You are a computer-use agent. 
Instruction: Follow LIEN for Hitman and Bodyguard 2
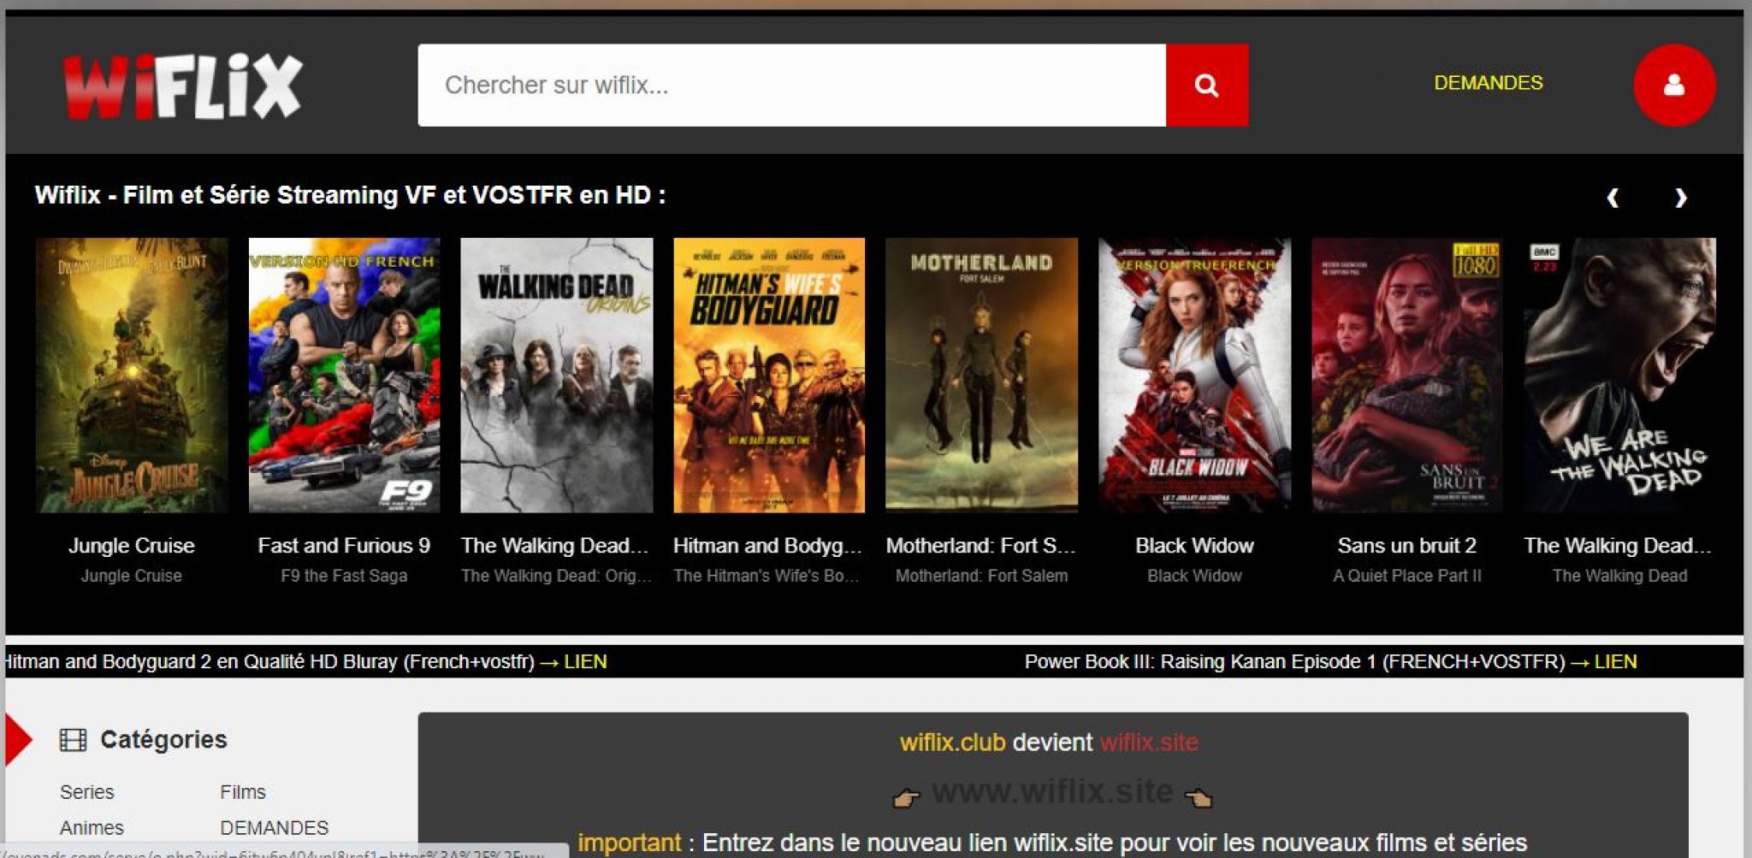585,662
